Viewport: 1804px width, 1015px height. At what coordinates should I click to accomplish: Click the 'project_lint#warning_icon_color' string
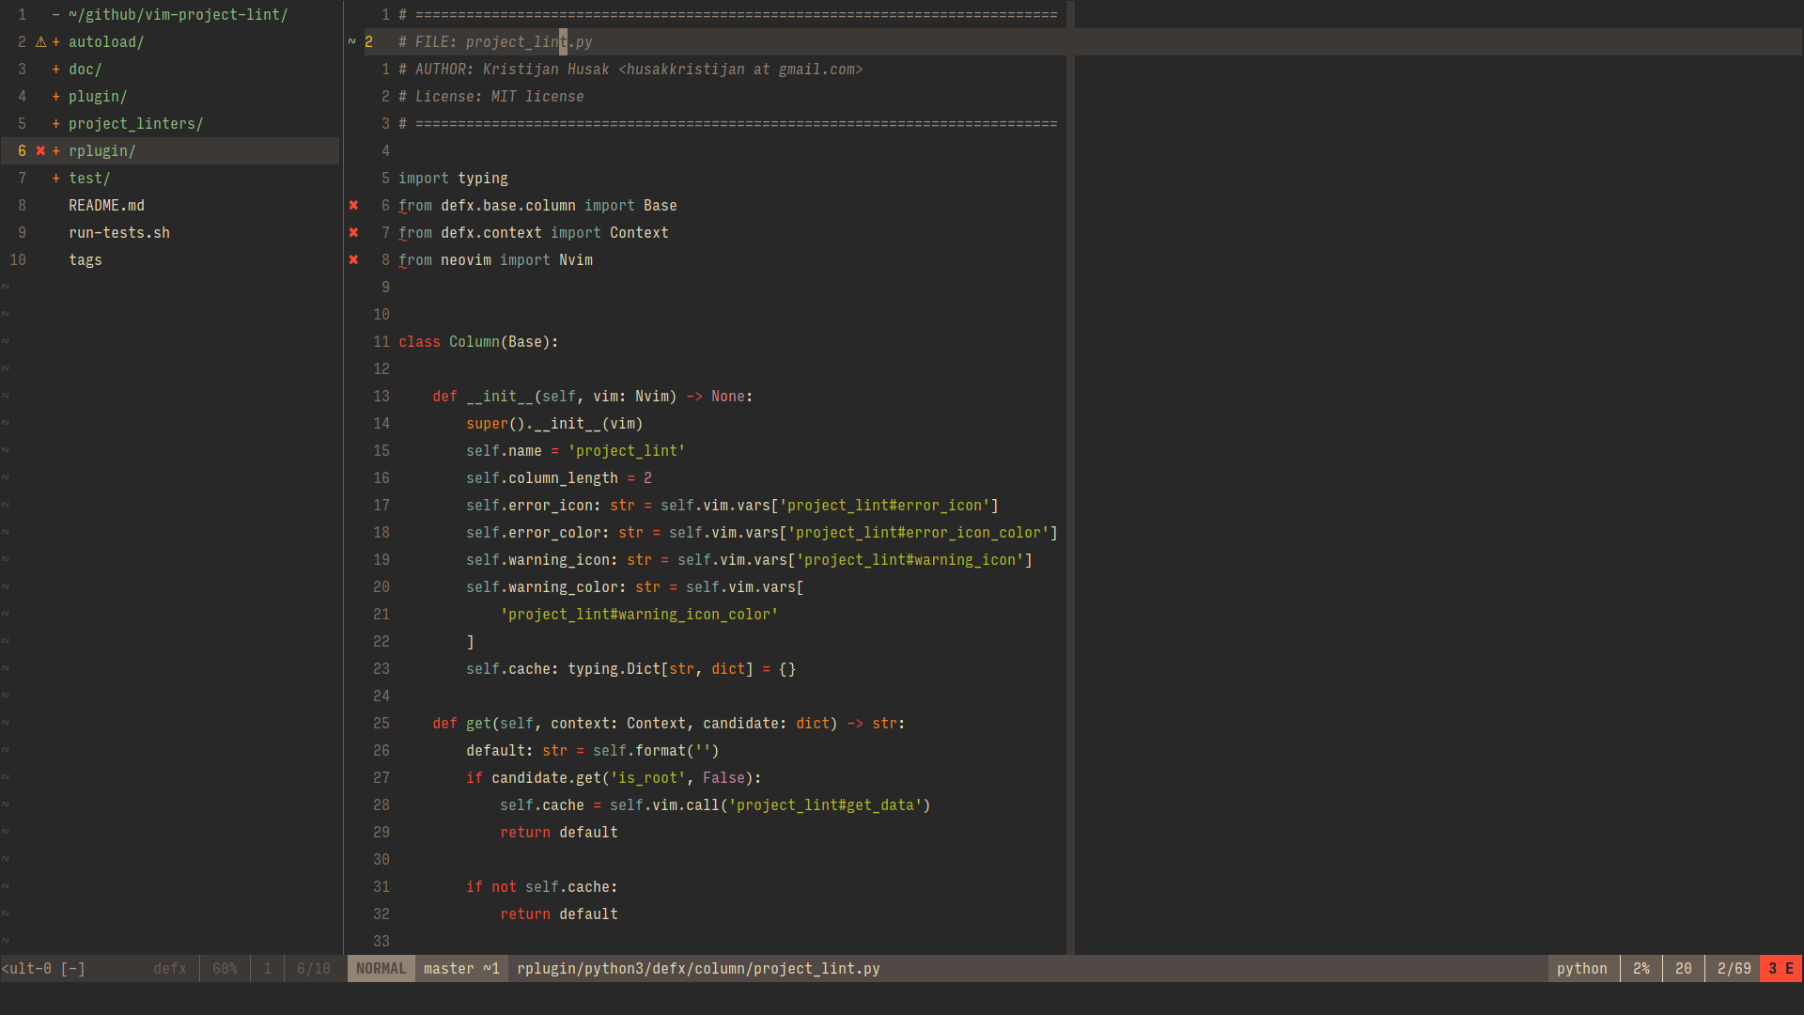point(639,615)
